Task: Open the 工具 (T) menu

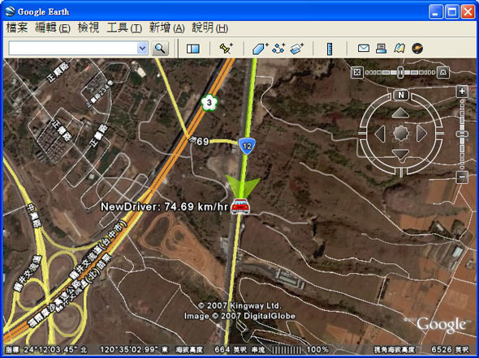Action: click(124, 28)
